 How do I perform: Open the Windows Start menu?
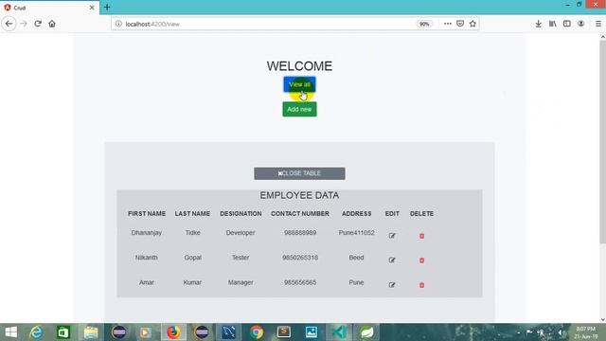(10, 332)
